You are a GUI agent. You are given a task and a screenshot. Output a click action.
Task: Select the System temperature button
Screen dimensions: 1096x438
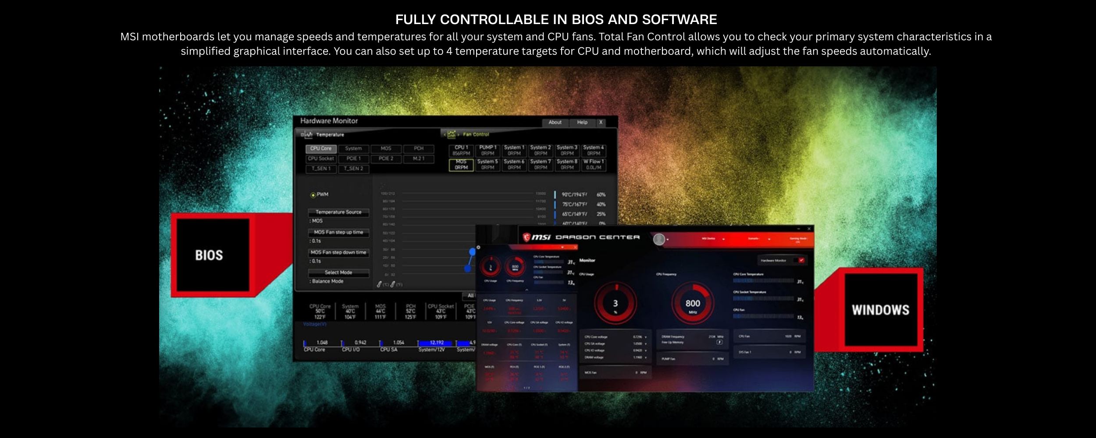tap(353, 149)
